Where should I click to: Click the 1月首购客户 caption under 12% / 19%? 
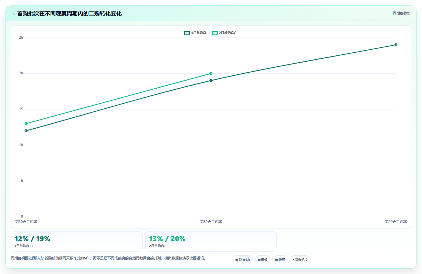(24, 246)
